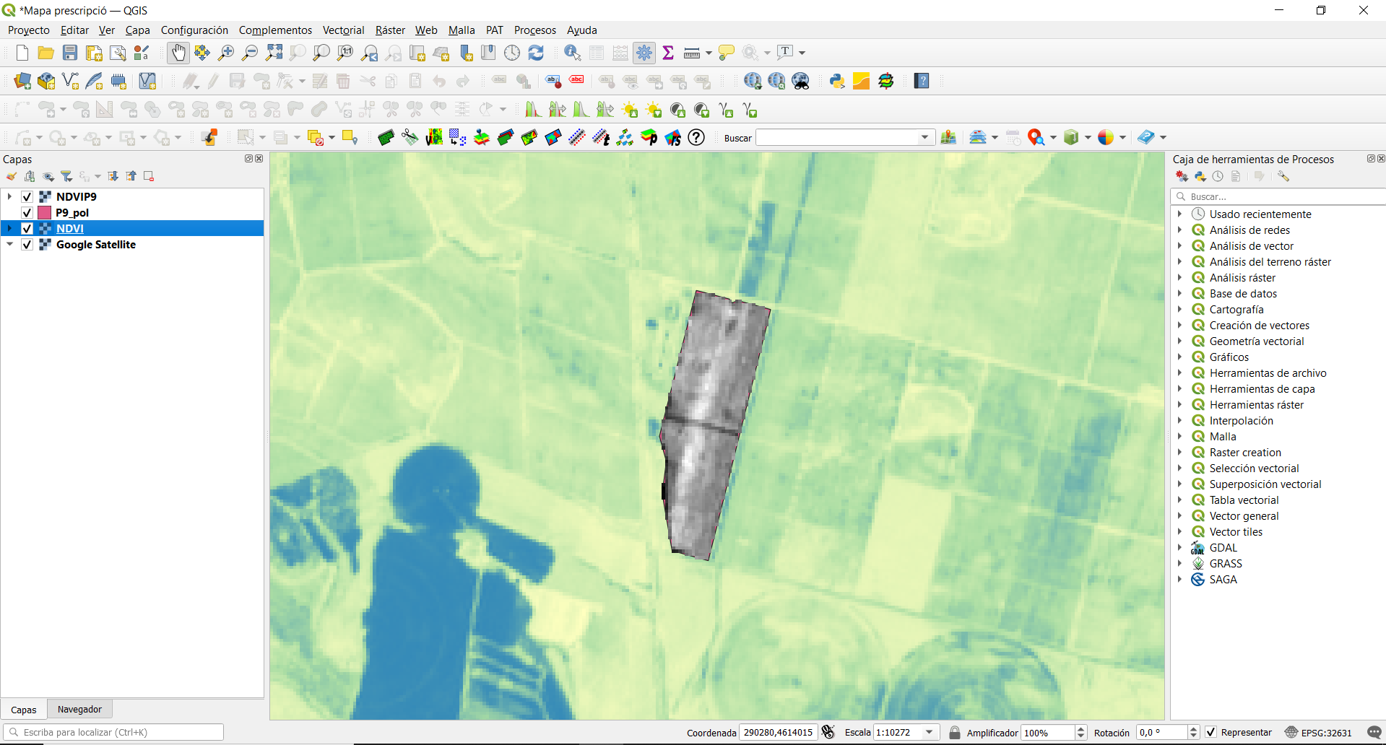
Task: Close the Capas panel
Action: [259, 159]
